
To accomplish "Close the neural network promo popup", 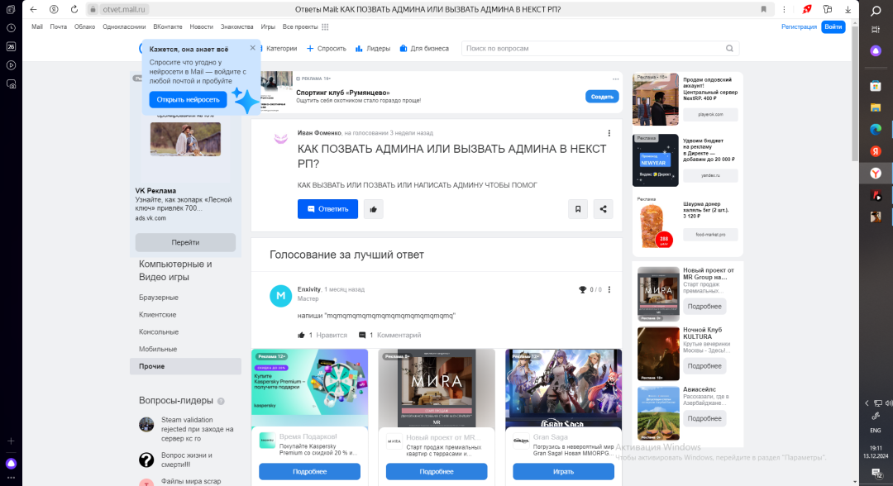I will coord(253,48).
